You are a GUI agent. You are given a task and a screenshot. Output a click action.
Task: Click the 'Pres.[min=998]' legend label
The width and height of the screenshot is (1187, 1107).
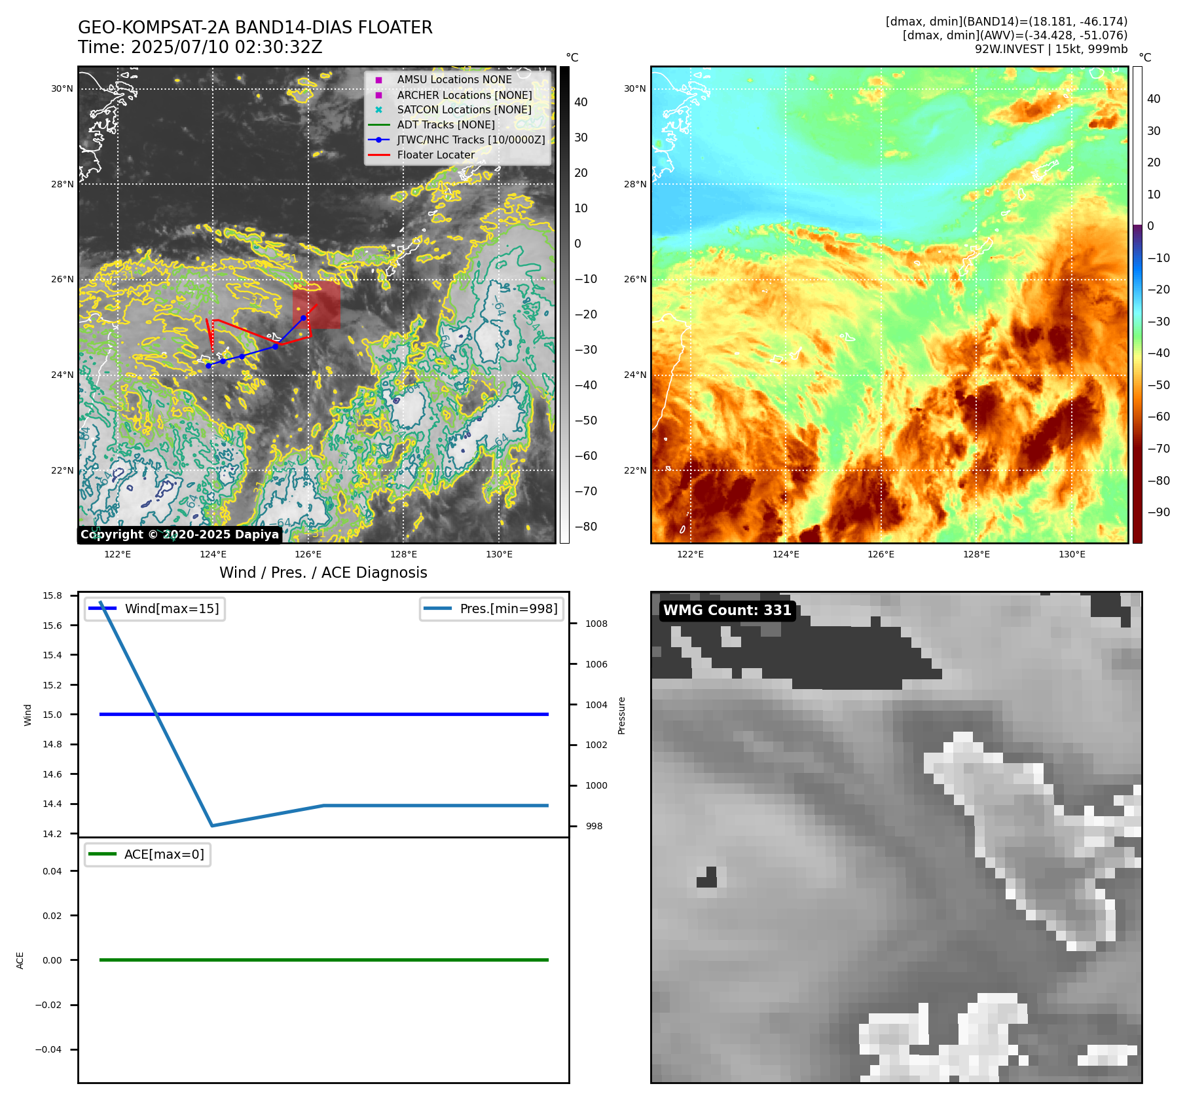509,609
